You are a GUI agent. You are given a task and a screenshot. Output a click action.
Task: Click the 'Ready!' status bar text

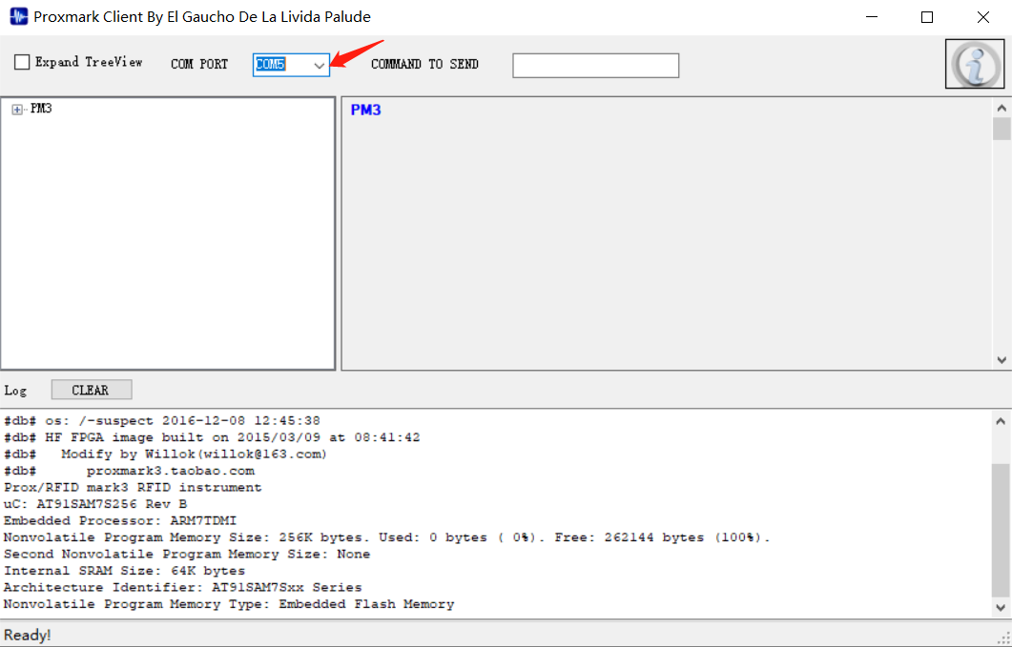coord(28,636)
